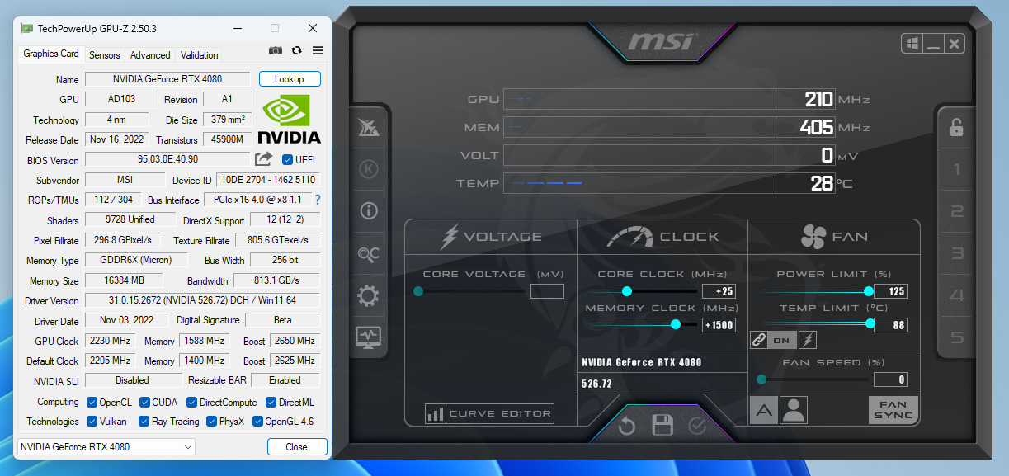Switch to the Validation tab
Image resolution: width=1009 pixels, height=476 pixels.
(x=200, y=55)
